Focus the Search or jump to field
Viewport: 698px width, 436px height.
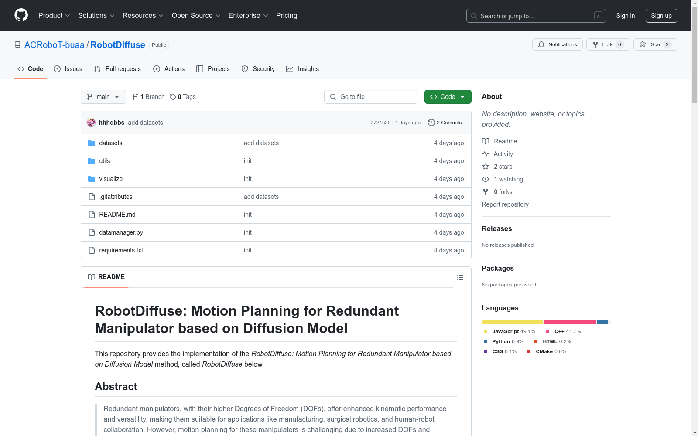point(536,16)
